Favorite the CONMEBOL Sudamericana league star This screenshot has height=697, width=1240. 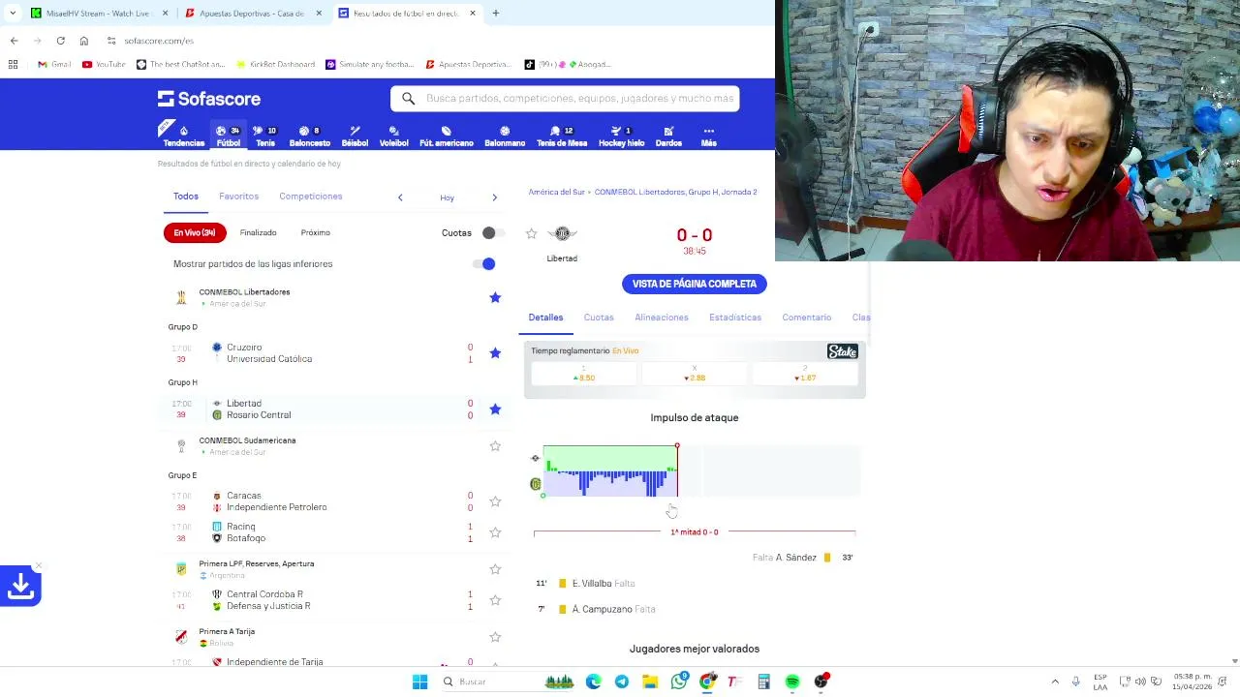[x=495, y=446]
